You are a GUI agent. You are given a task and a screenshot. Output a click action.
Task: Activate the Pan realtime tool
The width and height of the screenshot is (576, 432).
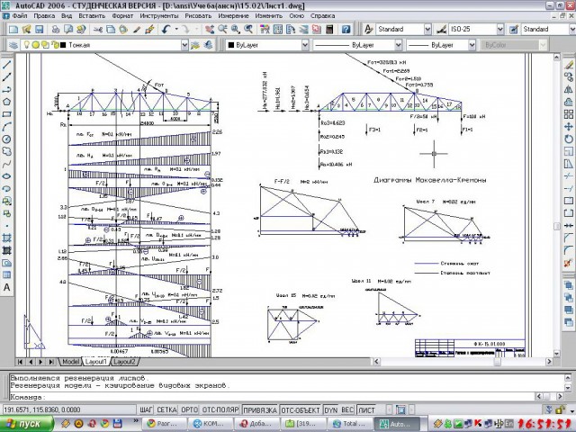(210, 30)
